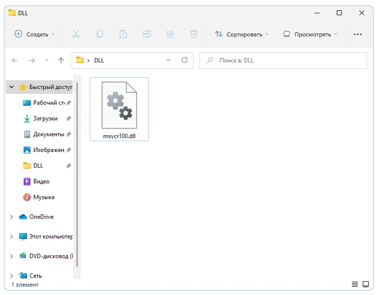This screenshot has height=295, width=377.
Task: Click the DLL breadcrumb in address bar
Action: click(99, 60)
